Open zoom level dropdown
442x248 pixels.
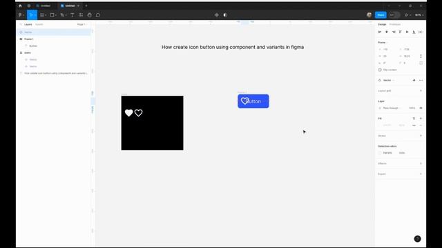pyautogui.click(x=419, y=15)
